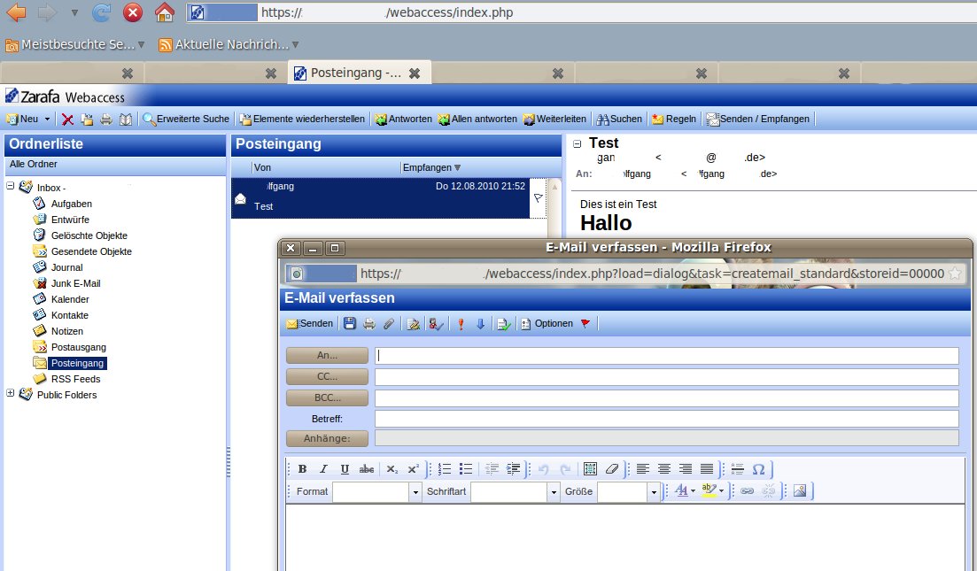
Task: Bookmark the dialog page with the star icon
Action: pyautogui.click(x=955, y=274)
